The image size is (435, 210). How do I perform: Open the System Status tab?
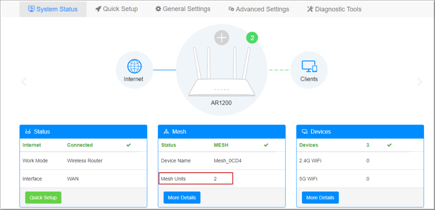53,9
